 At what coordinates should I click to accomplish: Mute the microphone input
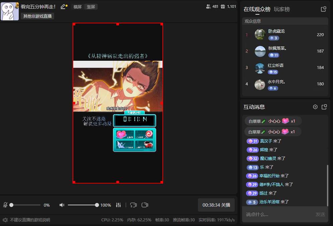(x=5, y=205)
